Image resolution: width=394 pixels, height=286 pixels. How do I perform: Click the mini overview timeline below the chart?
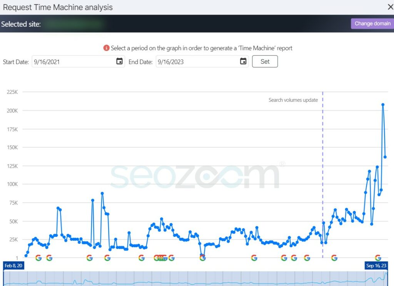[192, 279]
